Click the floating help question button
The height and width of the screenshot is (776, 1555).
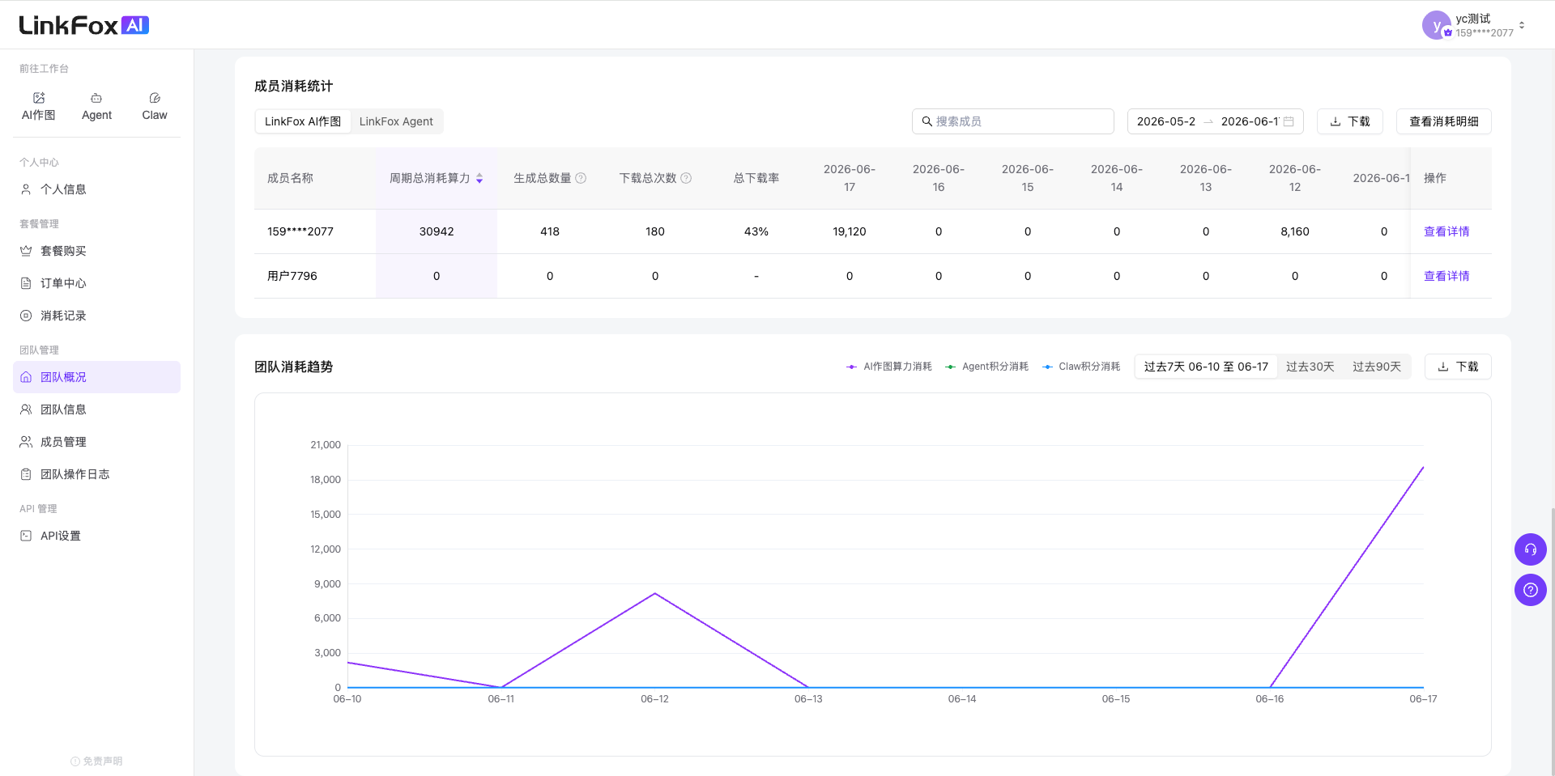[x=1530, y=590]
